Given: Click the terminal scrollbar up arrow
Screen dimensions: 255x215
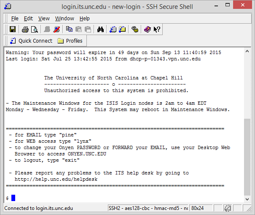Looking at the screenshot, I should click(x=248, y=51).
